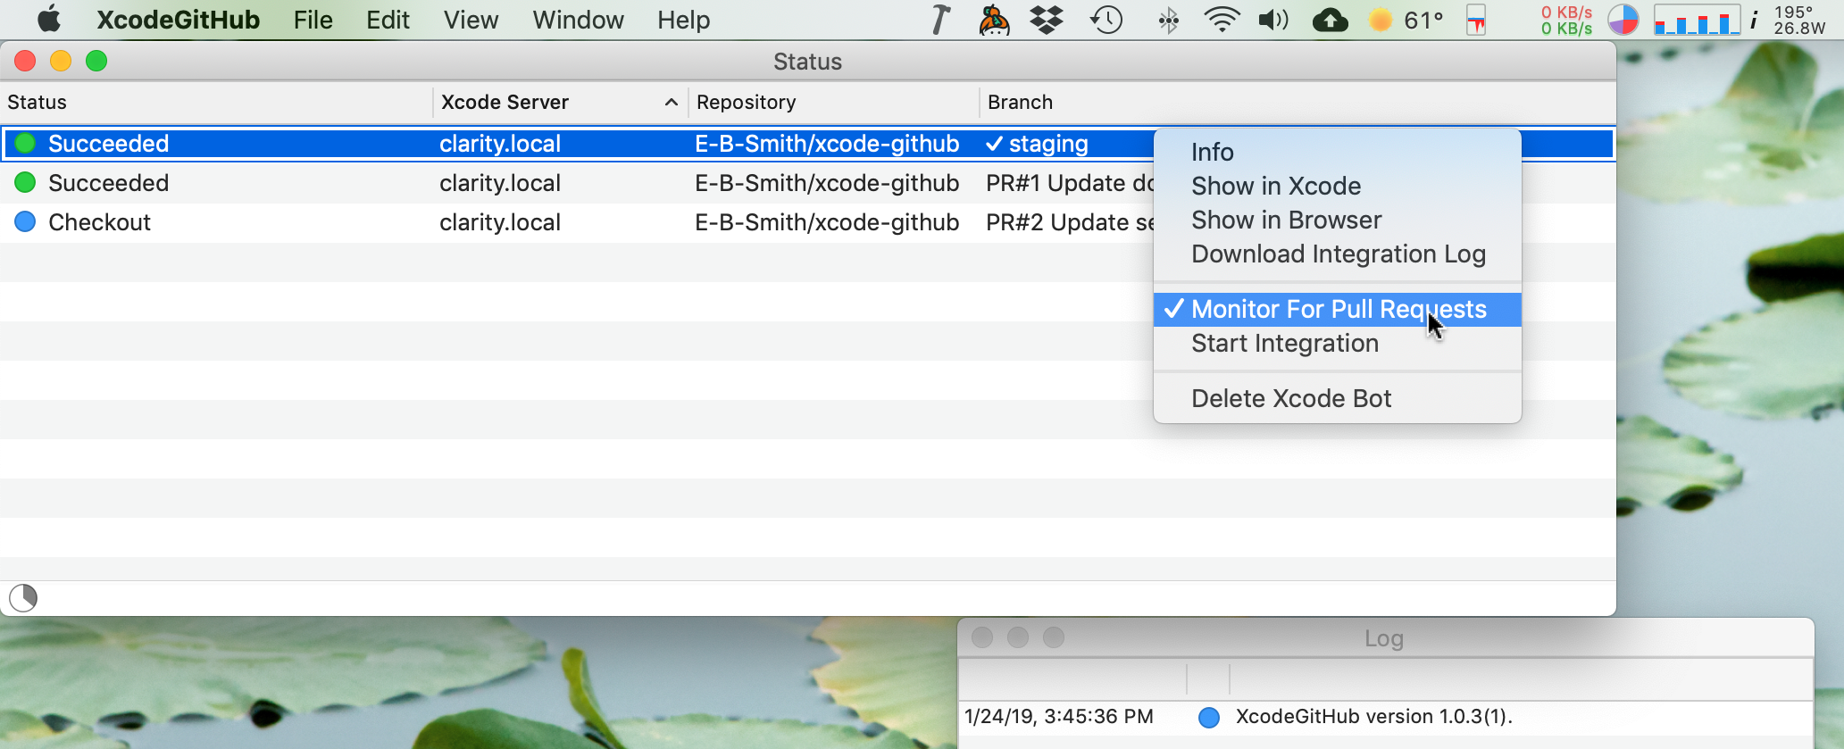This screenshot has width=1844, height=749.
Task: Open the Apple menu
Action: pos(49,20)
